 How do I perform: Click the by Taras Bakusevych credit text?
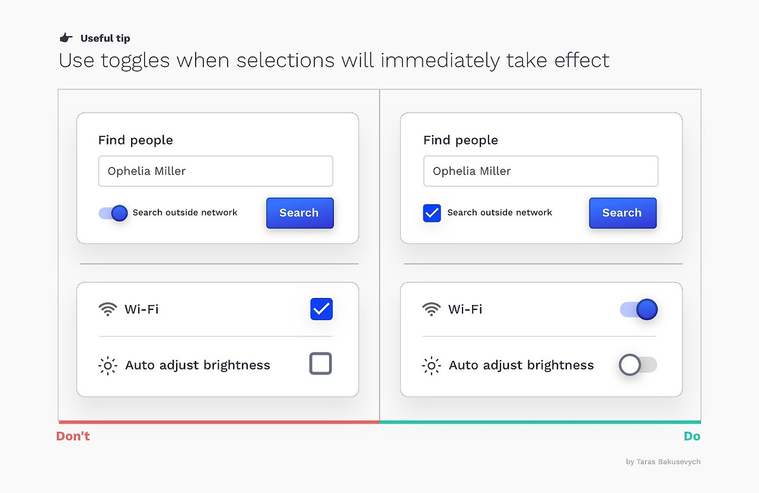coord(662,462)
